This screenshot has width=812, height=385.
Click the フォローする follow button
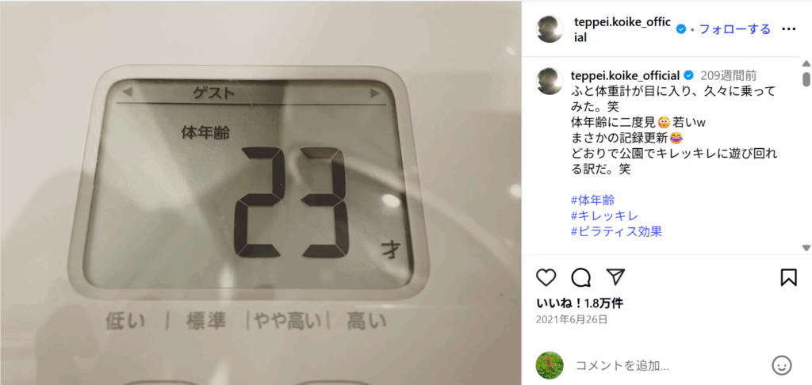pos(735,29)
